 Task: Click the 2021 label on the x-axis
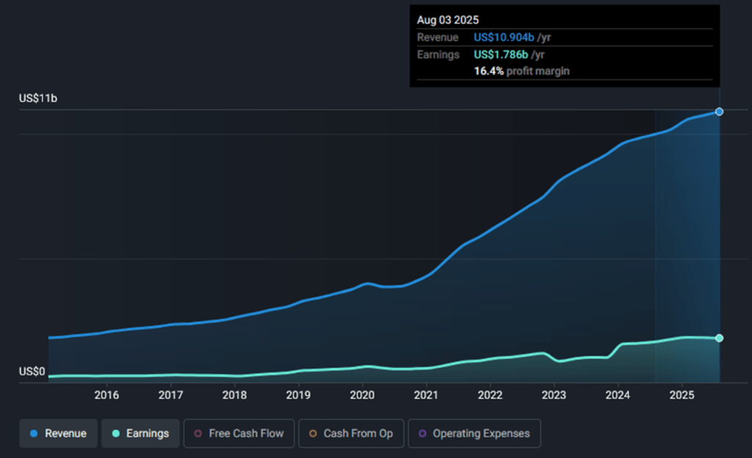pyautogui.click(x=426, y=395)
